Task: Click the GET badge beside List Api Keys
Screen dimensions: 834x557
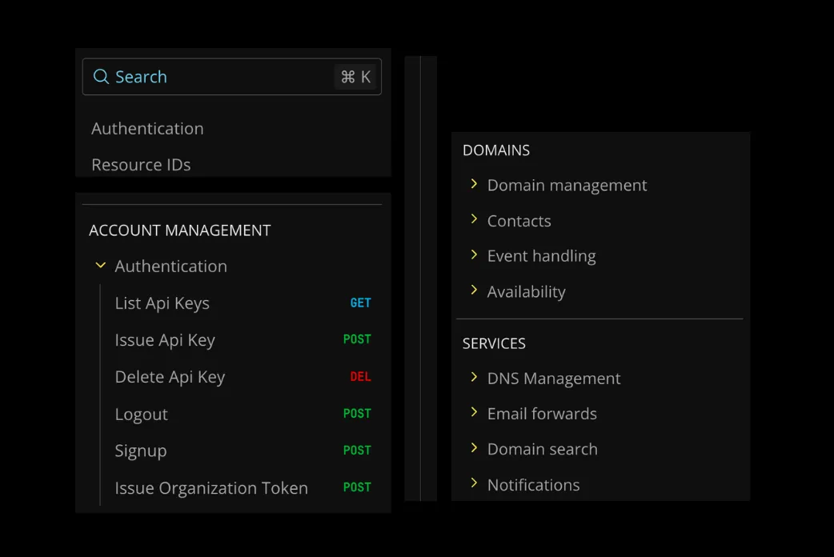Action: [x=360, y=303]
